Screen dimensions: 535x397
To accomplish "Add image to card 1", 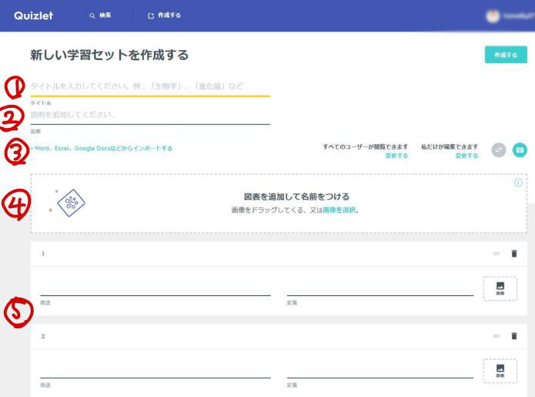I will click(x=500, y=288).
